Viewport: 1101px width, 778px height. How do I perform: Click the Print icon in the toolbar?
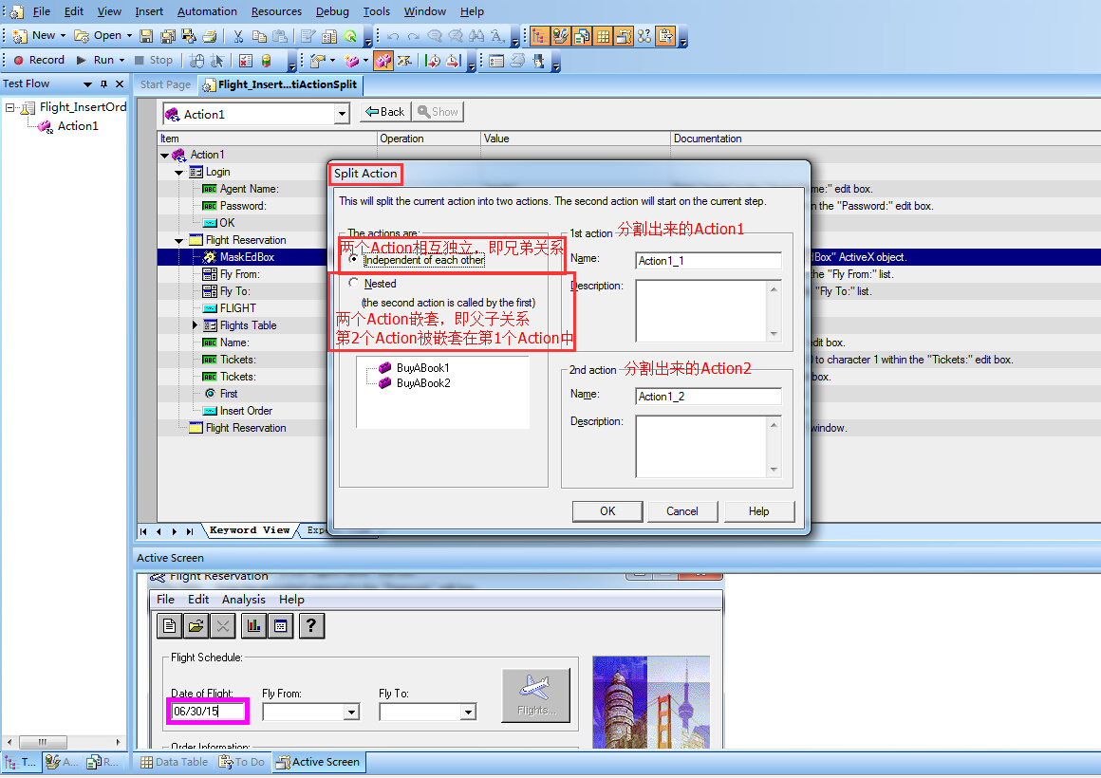click(x=209, y=36)
